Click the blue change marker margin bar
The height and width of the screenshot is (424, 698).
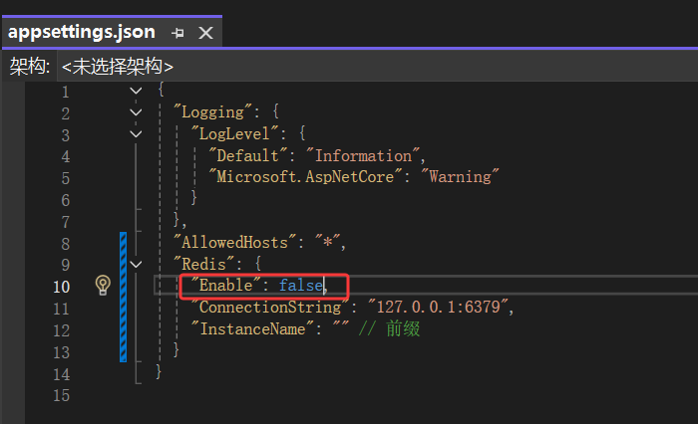click(x=124, y=297)
